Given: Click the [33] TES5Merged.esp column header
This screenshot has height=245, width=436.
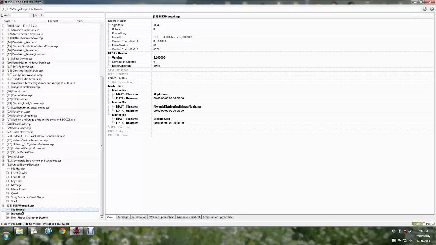Looking at the screenshot, I should 167,16.
